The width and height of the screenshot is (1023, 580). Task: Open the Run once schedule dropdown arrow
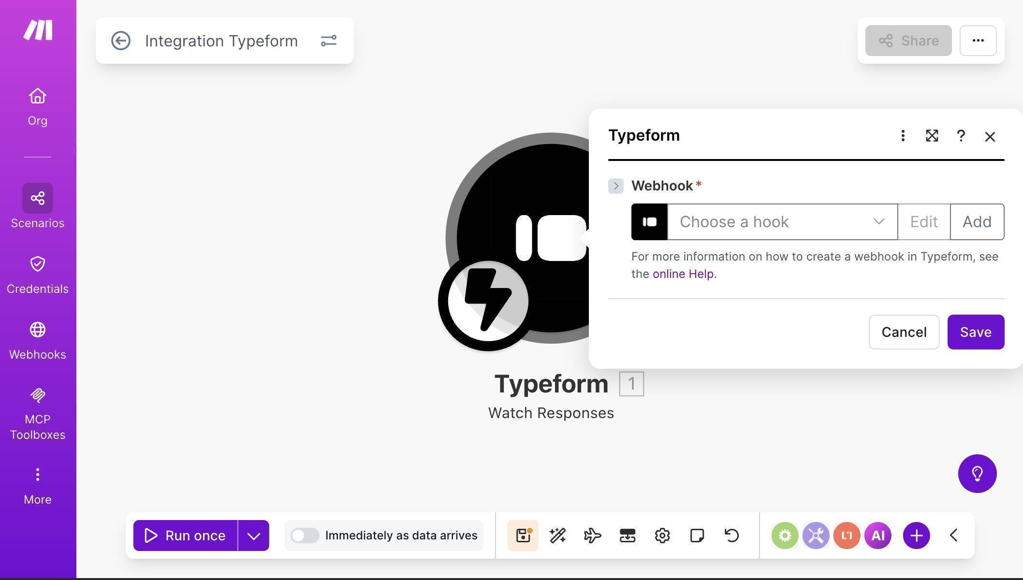pyautogui.click(x=253, y=535)
